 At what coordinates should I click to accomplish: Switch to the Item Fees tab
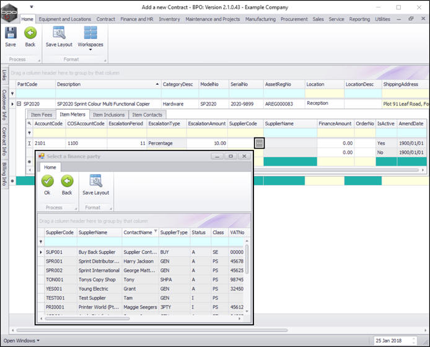tap(41, 115)
